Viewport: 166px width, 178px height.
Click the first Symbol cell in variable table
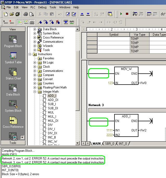(113, 39)
